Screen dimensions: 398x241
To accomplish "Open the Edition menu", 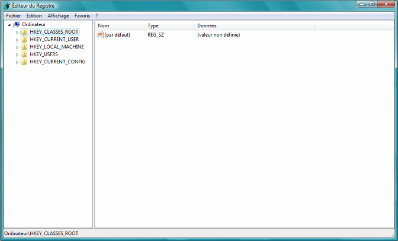I will point(34,16).
